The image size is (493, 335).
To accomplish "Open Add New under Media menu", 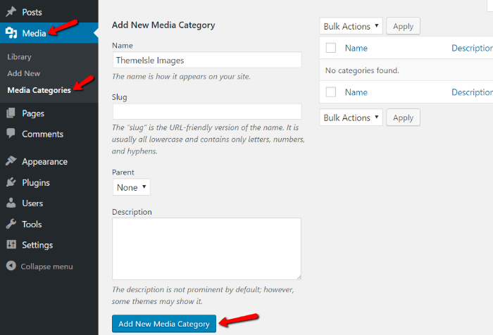I will (23, 73).
